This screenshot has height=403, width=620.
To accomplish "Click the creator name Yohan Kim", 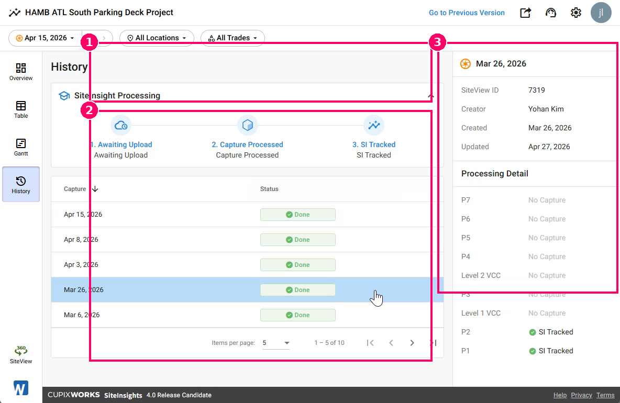I will 546,109.
